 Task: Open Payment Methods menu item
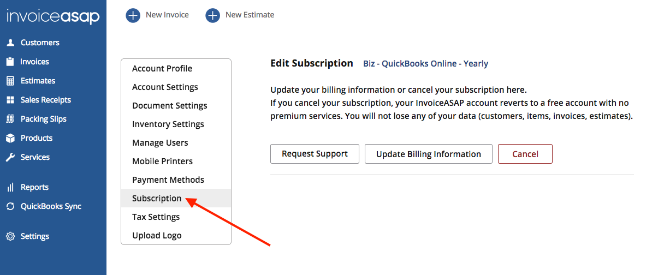tap(168, 180)
